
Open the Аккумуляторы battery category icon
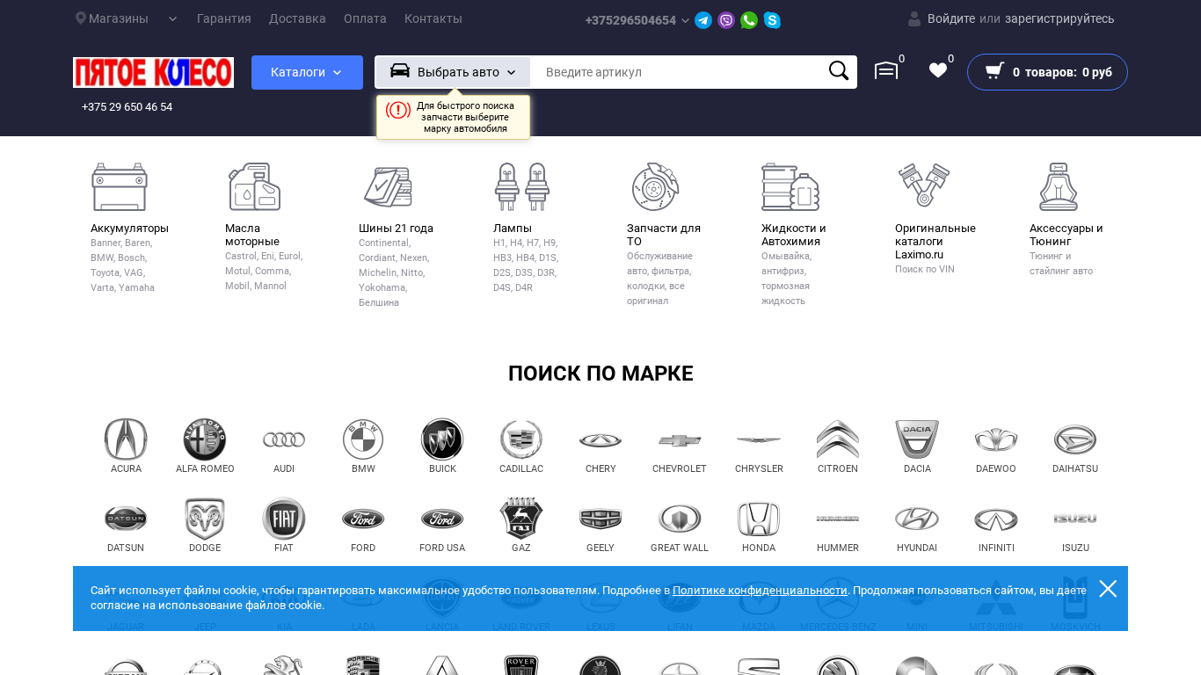(x=120, y=186)
